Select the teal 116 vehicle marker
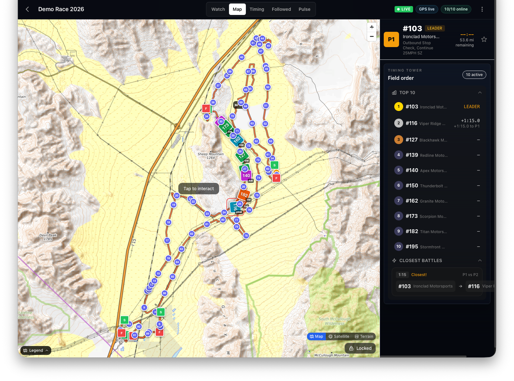This screenshot has height=381, width=514. point(235,207)
